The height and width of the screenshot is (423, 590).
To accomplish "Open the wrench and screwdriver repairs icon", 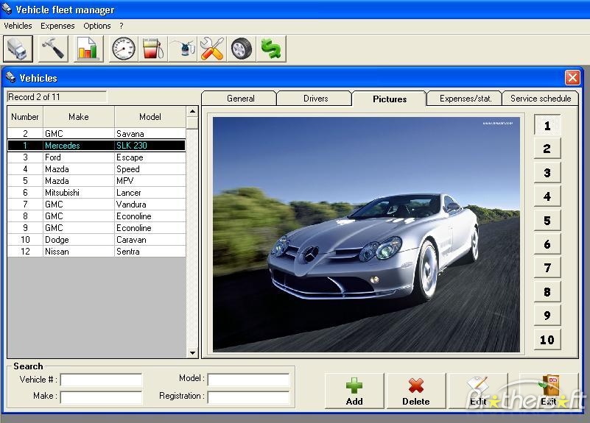I will click(212, 49).
